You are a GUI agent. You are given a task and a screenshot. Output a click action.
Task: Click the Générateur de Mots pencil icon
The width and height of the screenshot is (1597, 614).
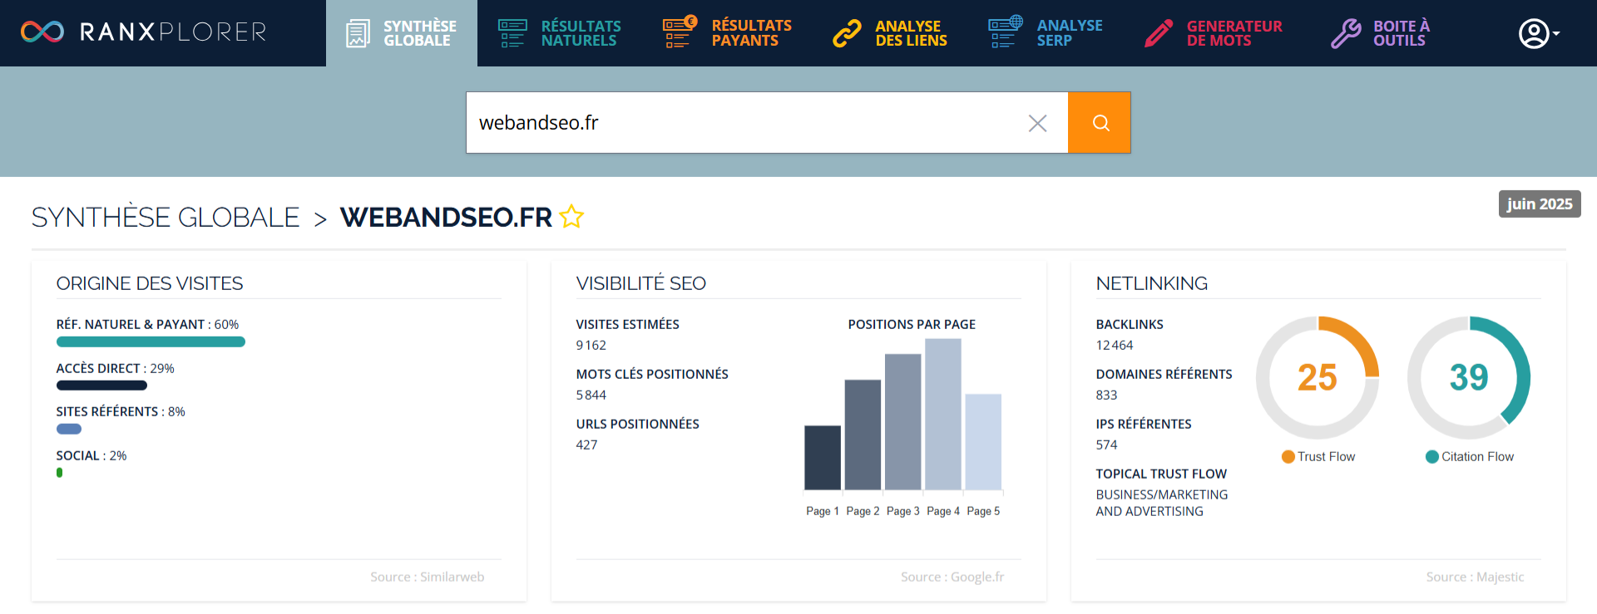pyautogui.click(x=1159, y=33)
